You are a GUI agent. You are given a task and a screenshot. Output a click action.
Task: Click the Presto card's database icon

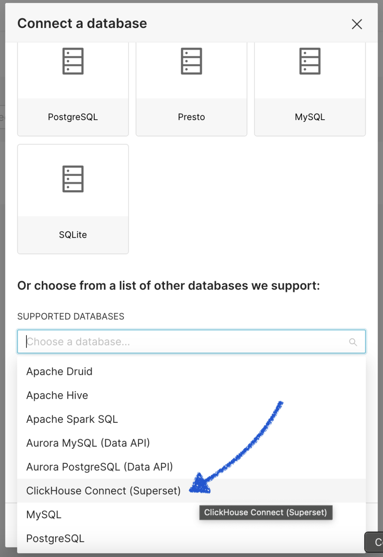(191, 61)
